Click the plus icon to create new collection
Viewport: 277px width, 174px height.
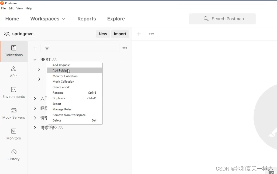point(35,48)
